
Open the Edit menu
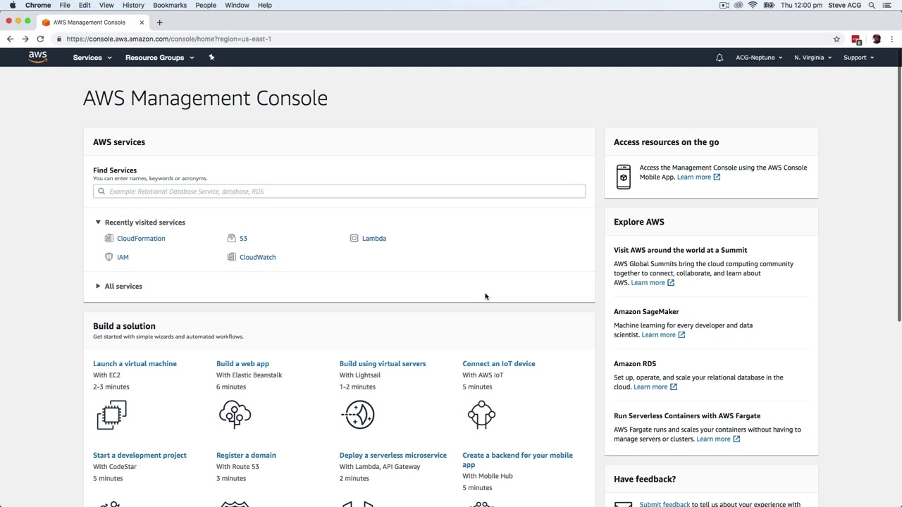[85, 5]
